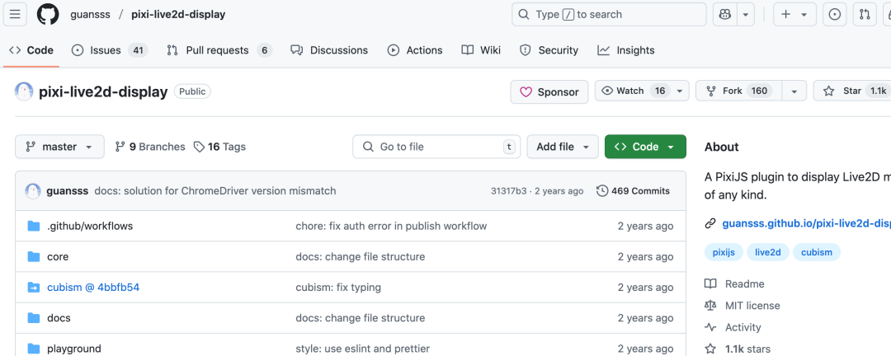
Task: Expand the Fork options dropdown arrow
Action: tap(794, 91)
